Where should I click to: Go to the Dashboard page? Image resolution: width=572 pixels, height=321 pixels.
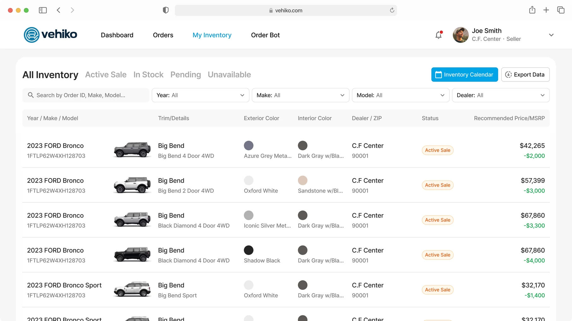tap(117, 35)
